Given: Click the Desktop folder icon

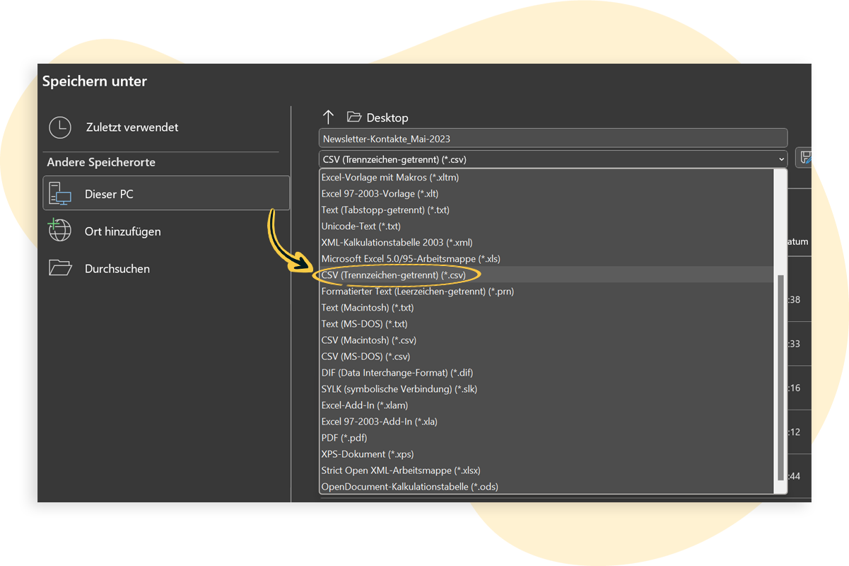Looking at the screenshot, I should coord(354,117).
